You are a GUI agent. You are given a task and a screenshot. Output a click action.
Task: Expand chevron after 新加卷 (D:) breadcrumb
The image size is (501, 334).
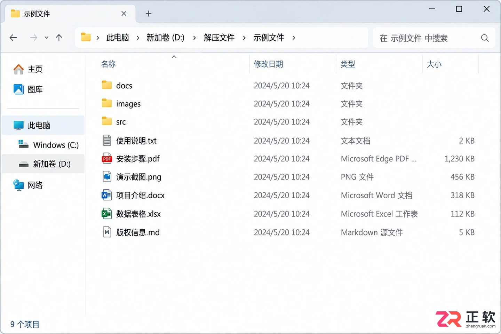tap(194, 38)
